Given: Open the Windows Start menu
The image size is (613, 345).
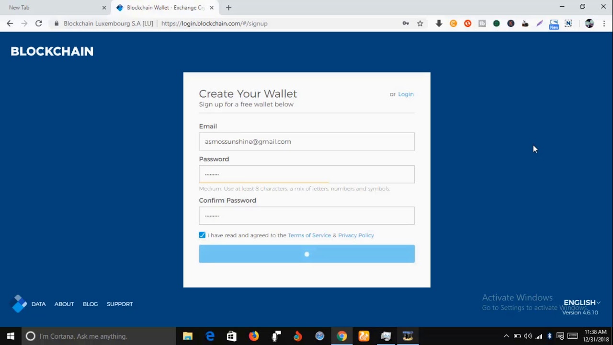Looking at the screenshot, I should click(x=11, y=336).
